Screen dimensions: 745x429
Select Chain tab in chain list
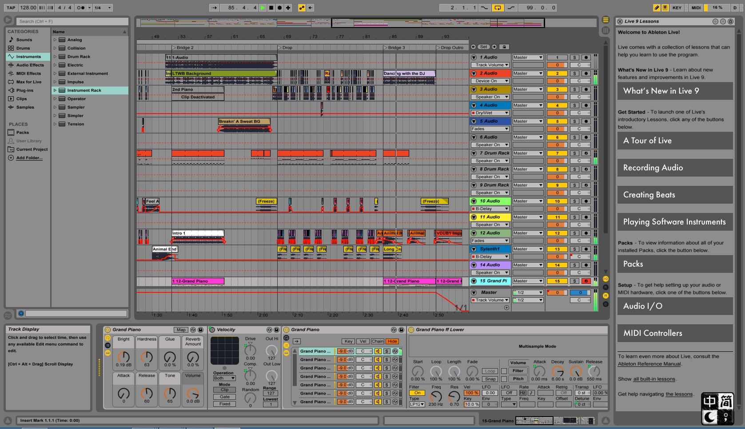coord(378,342)
